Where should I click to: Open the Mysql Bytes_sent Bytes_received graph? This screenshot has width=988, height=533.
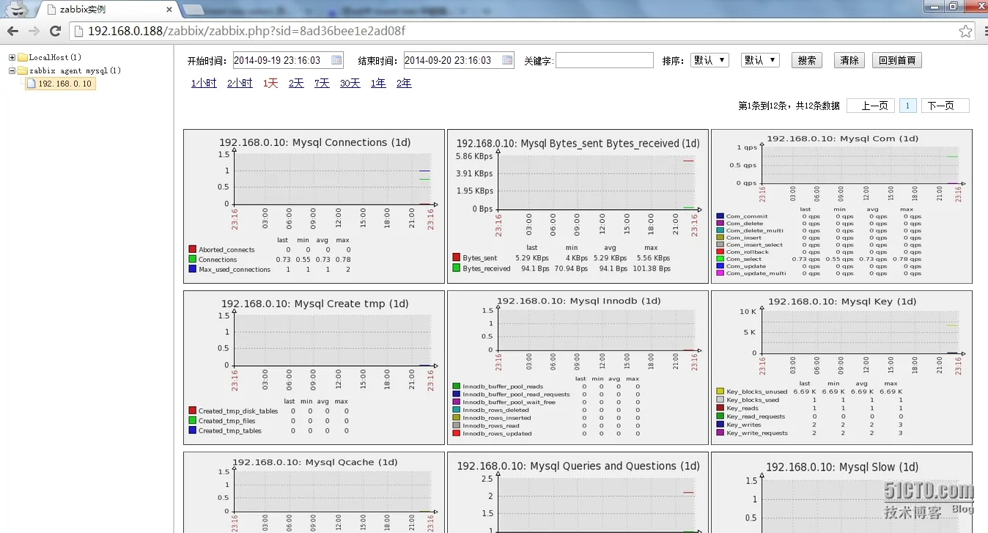578,205
